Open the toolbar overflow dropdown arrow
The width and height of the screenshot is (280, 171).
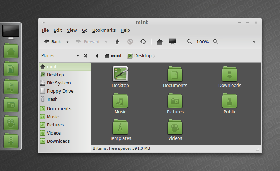click(254, 42)
